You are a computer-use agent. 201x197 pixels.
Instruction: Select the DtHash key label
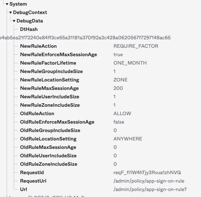pyautogui.click(x=29, y=29)
